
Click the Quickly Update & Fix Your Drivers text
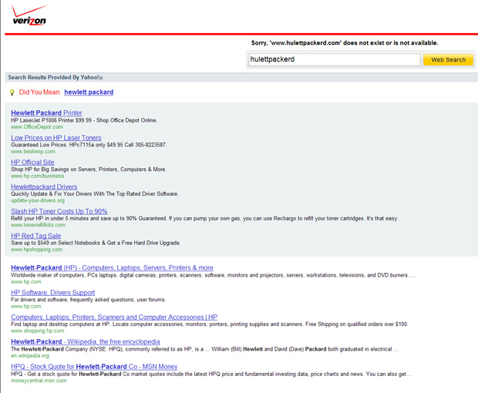point(95,193)
